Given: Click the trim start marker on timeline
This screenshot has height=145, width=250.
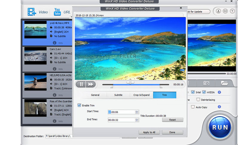Looking at the screenshot, I should (112, 87).
